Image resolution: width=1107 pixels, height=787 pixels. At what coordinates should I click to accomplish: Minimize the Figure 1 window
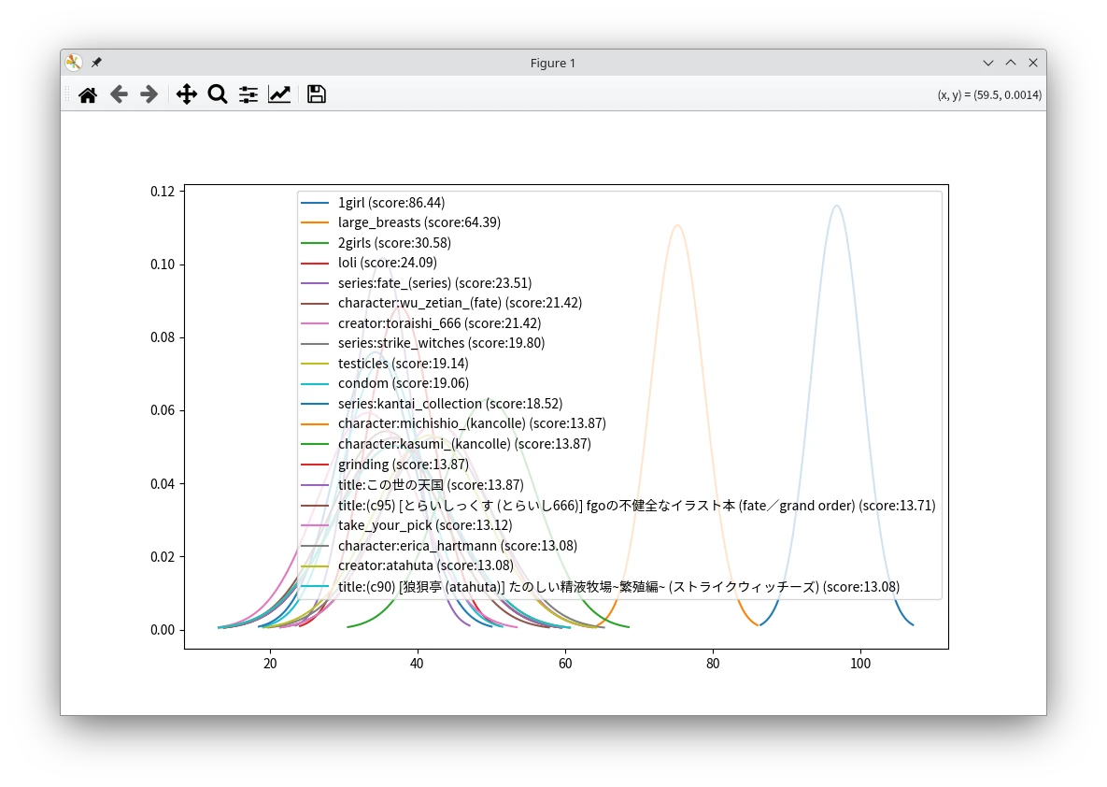[988, 63]
